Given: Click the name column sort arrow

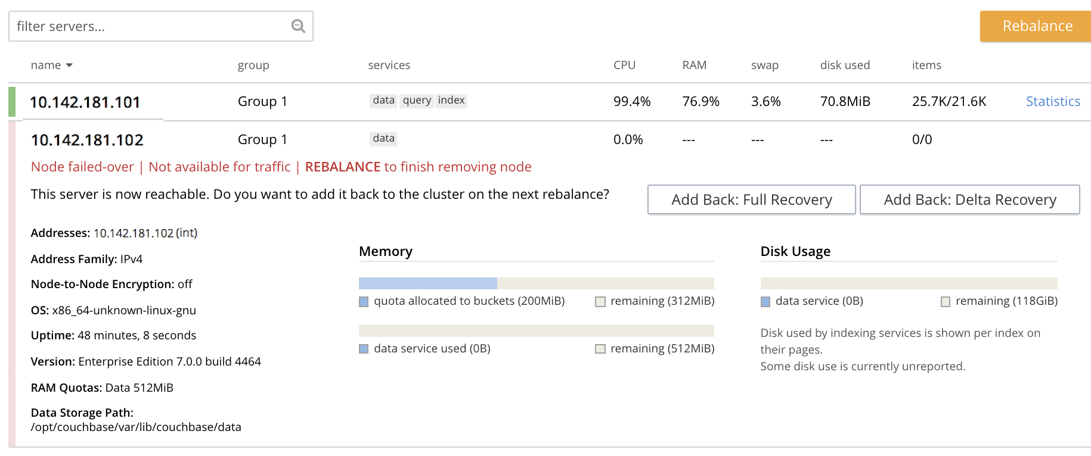Looking at the screenshot, I should click(x=69, y=65).
